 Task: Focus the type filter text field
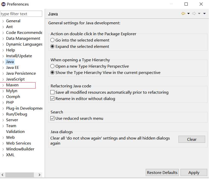tap(21, 14)
